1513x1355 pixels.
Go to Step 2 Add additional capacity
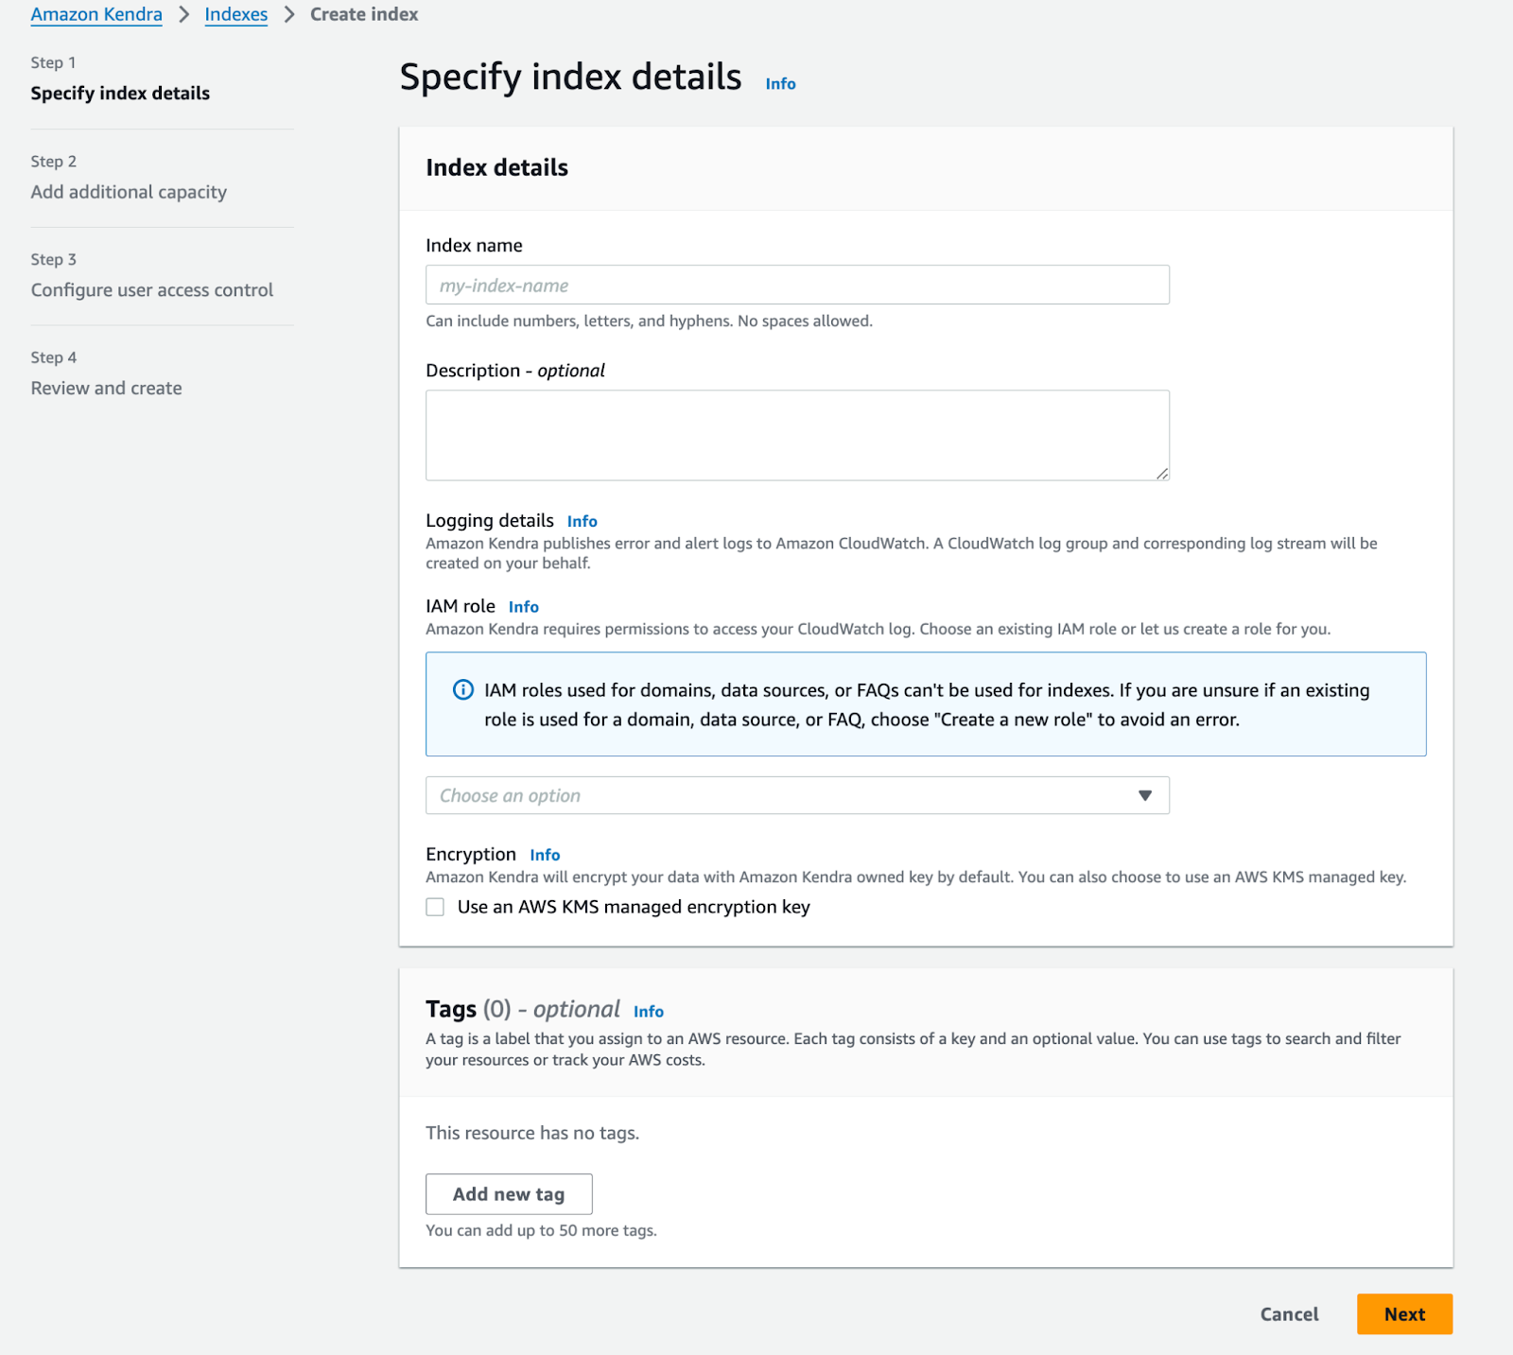point(129,192)
